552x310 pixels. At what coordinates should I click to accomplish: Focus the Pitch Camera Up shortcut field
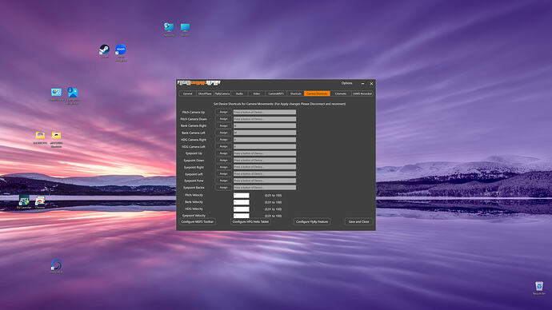[x=264, y=112]
